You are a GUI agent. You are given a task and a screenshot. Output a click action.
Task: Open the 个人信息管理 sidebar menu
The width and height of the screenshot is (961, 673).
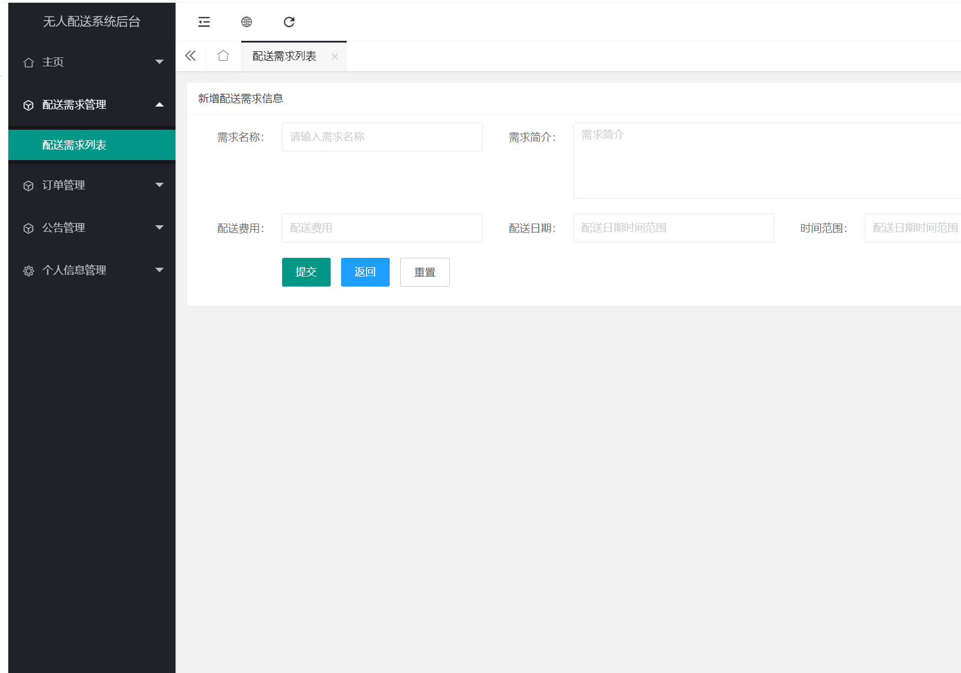pyautogui.click(x=92, y=270)
